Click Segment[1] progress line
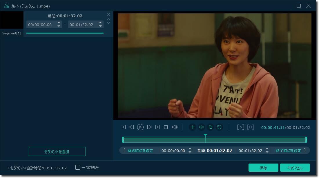 pyautogui.click(x=65, y=33)
